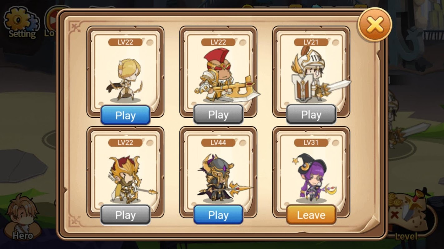Select the blonde archer hero card

pos(126,71)
